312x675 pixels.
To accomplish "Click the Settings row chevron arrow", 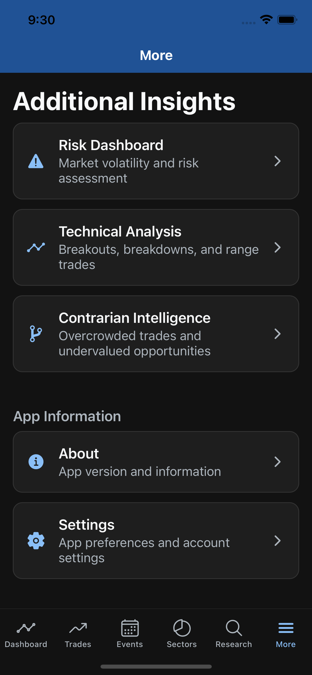I will (277, 541).
